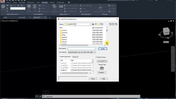Click the Find file magnifier icon

[x=110, y=24]
